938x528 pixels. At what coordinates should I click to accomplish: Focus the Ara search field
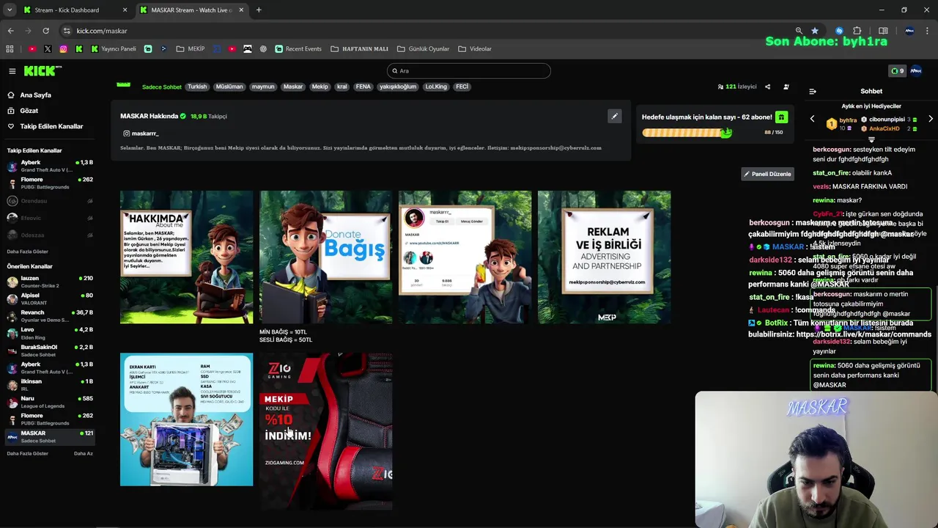(x=469, y=70)
